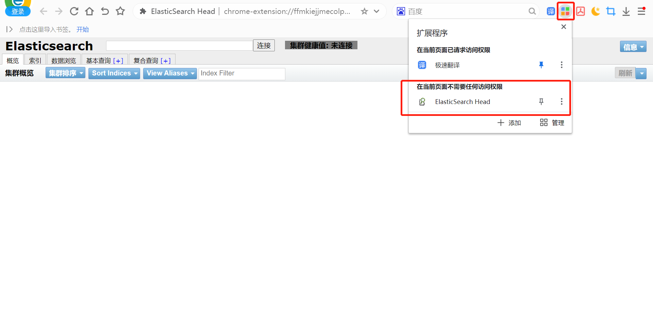The height and width of the screenshot is (329, 653).
Task: Click the screenshot crop tool icon
Action: point(611,12)
